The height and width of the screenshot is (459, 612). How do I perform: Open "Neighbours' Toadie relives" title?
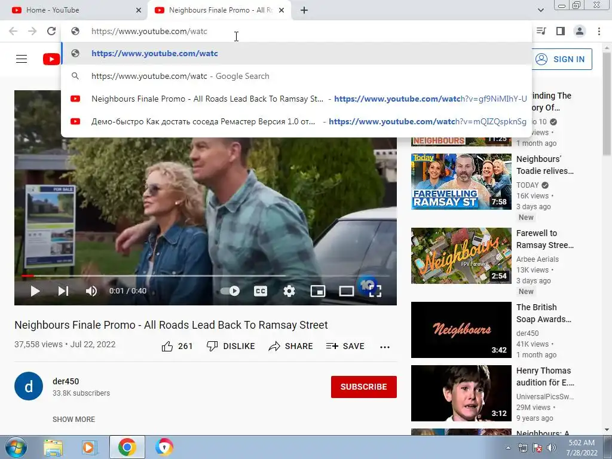545,165
